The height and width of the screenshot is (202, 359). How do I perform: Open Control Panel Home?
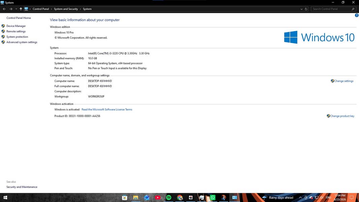coord(19,18)
